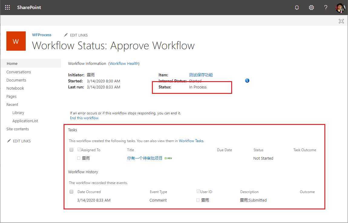The image size is (348, 223).
Task: Toggle the checkbox beside User ID header
Action: (x=199, y=191)
